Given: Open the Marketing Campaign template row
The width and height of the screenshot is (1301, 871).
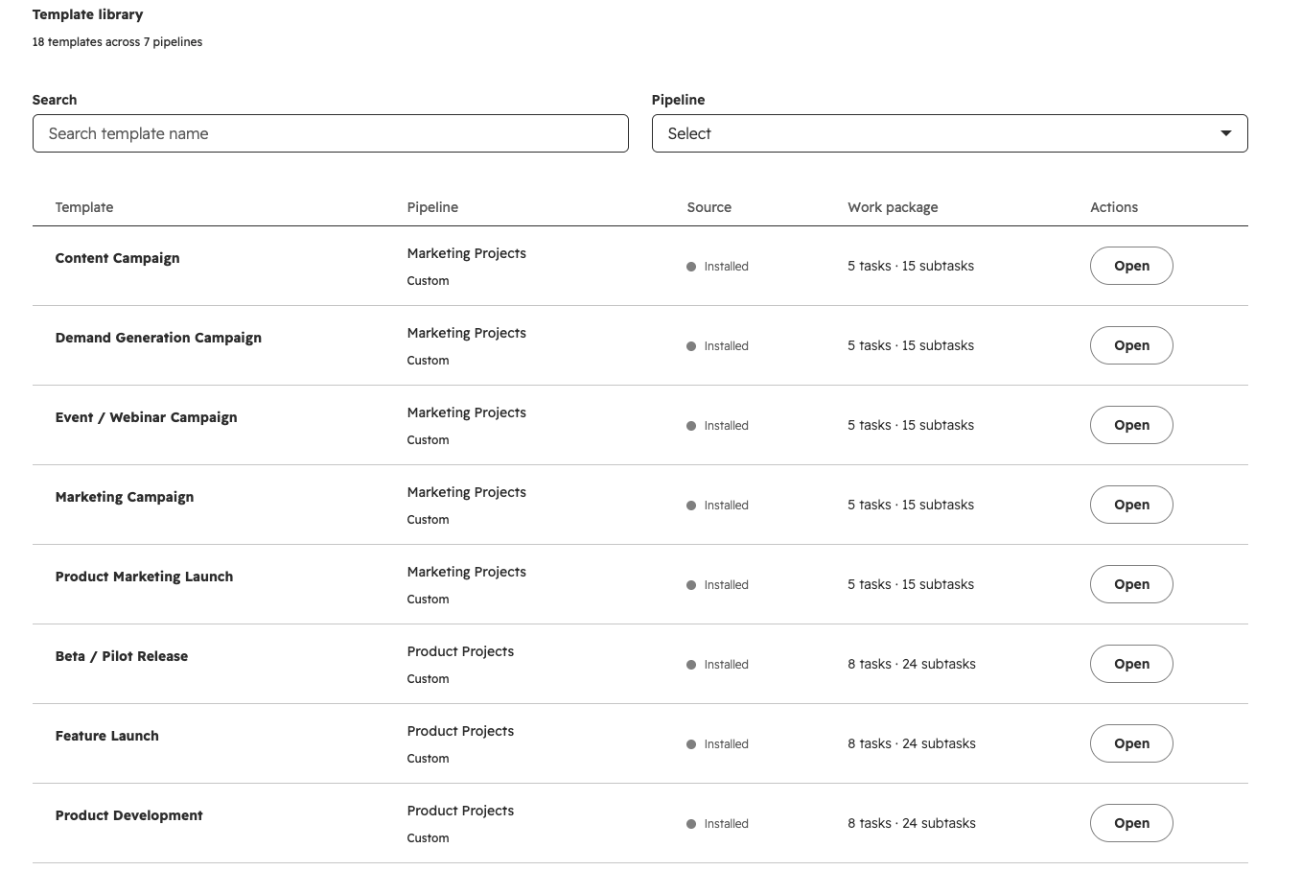Looking at the screenshot, I should tap(1131, 505).
